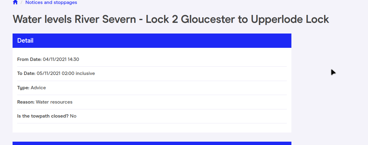The height and width of the screenshot is (145, 368).
Task: Click the "No" towpath answer
Action: point(73,116)
